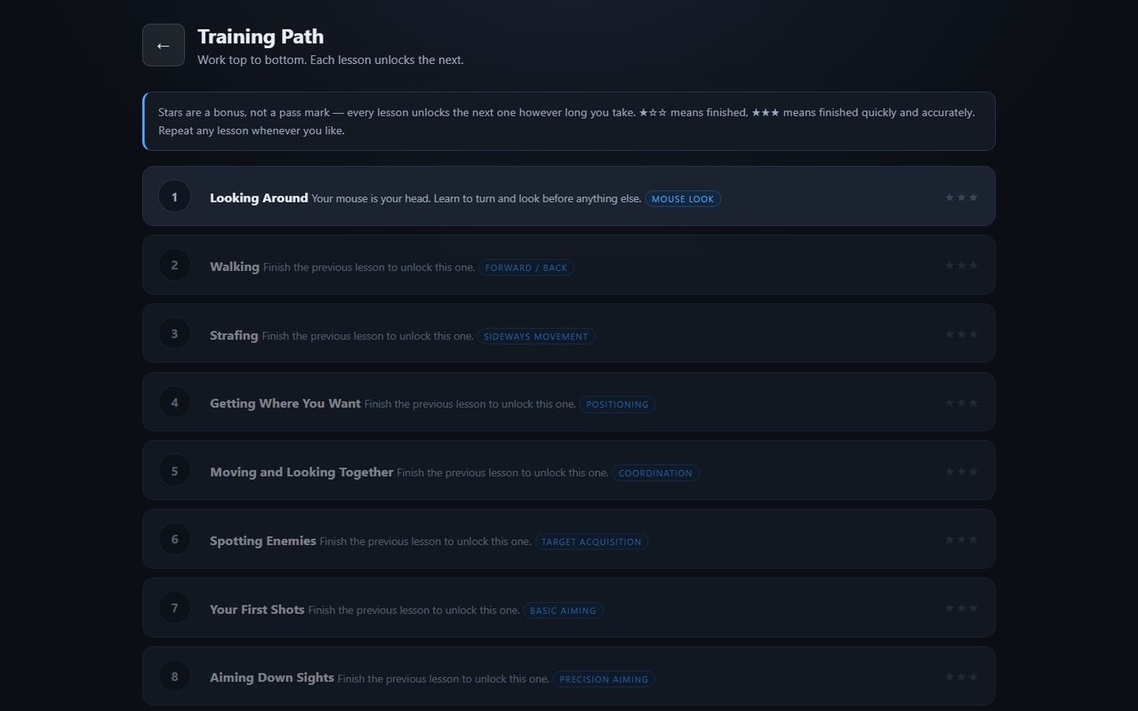Click the lesson number 7 badge

click(174, 608)
